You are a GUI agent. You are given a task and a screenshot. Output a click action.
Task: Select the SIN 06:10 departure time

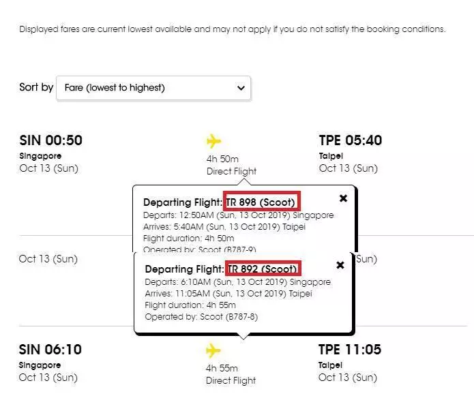pos(50,350)
